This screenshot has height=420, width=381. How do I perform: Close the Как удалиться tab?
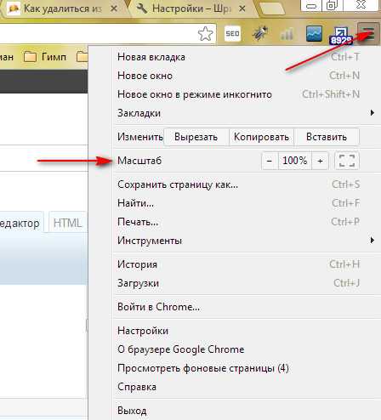[x=114, y=9]
